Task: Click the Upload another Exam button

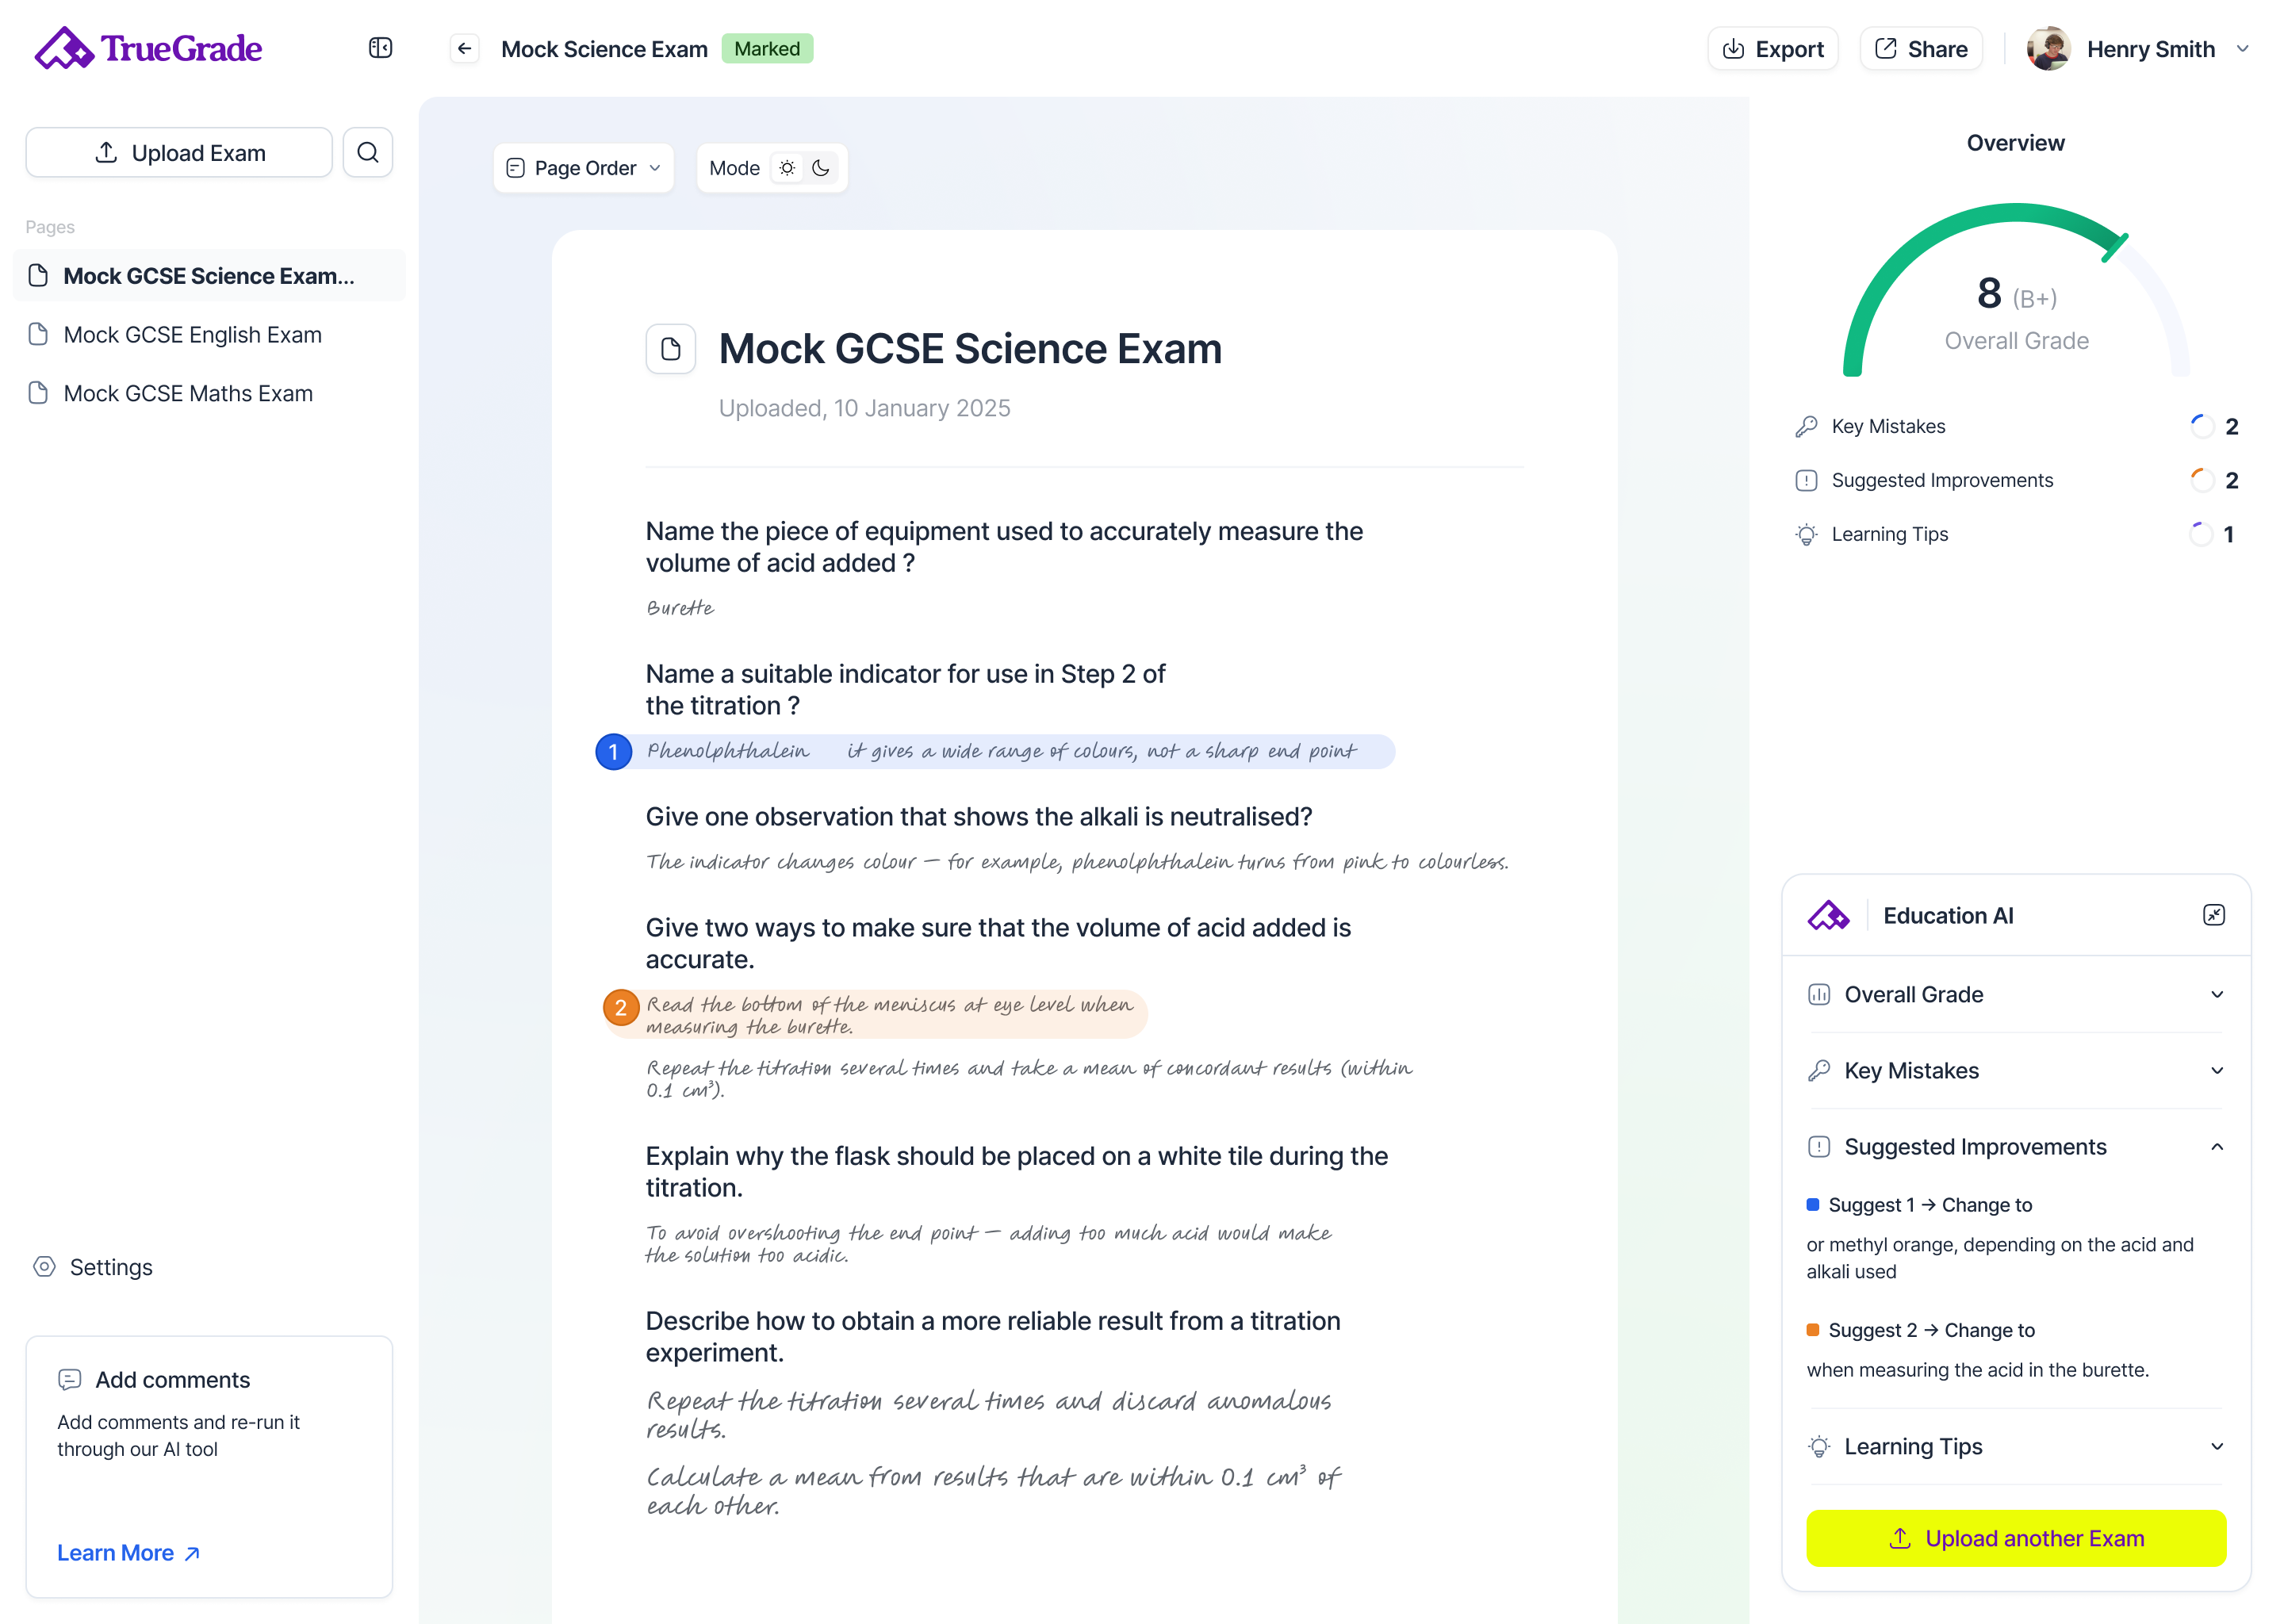Action: pyautogui.click(x=2015, y=1538)
